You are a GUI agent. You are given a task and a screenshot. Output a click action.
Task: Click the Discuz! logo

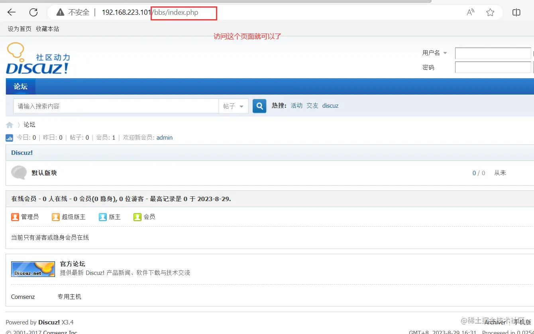click(38, 58)
